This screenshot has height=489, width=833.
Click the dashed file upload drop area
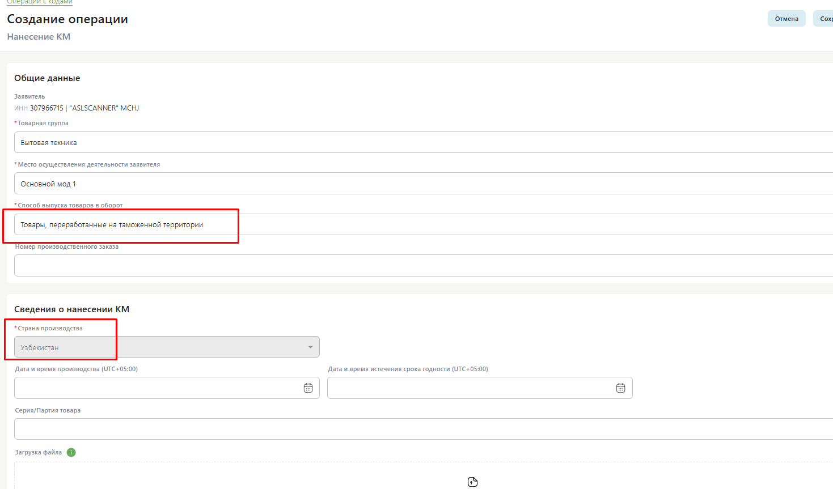point(424,475)
